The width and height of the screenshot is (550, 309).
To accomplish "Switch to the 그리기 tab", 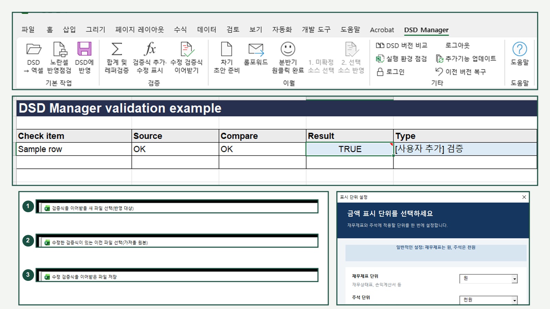I will coord(96,30).
